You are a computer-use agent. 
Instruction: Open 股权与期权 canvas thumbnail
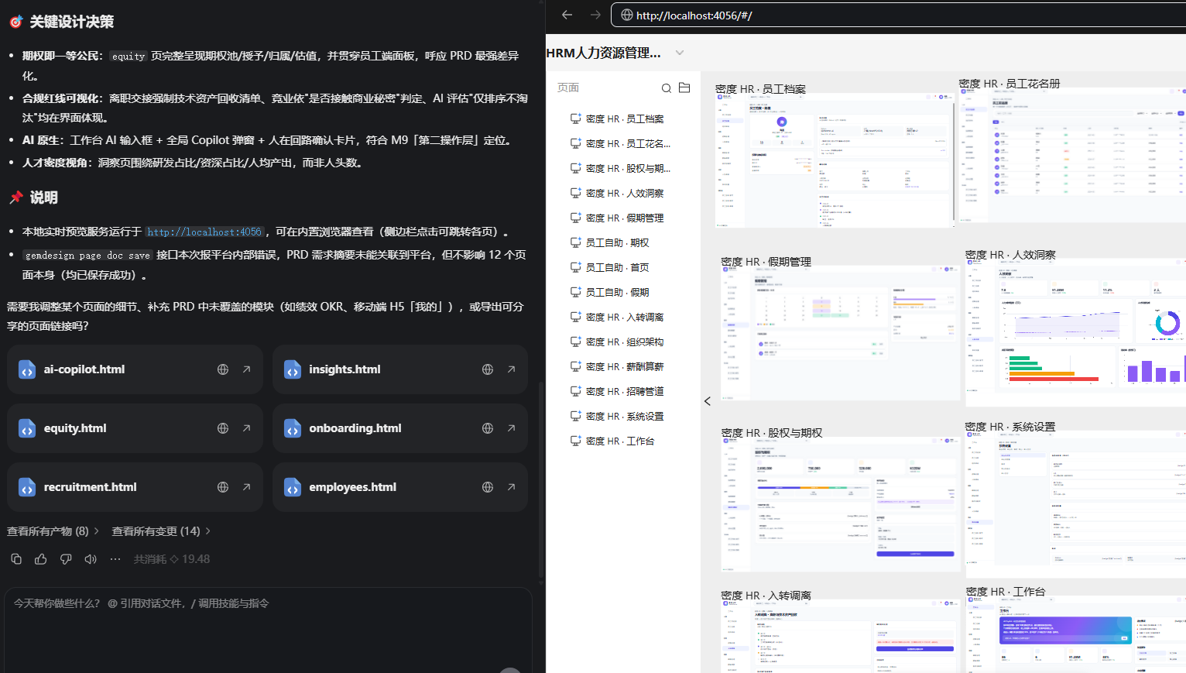pos(840,504)
